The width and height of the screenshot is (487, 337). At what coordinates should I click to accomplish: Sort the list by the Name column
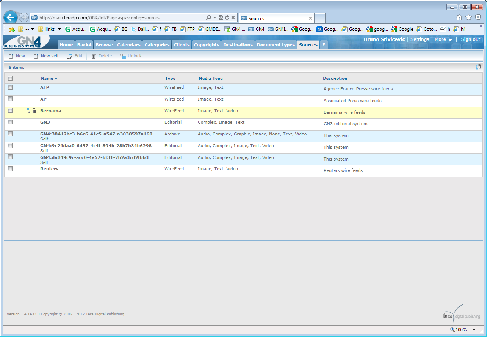[x=49, y=79]
